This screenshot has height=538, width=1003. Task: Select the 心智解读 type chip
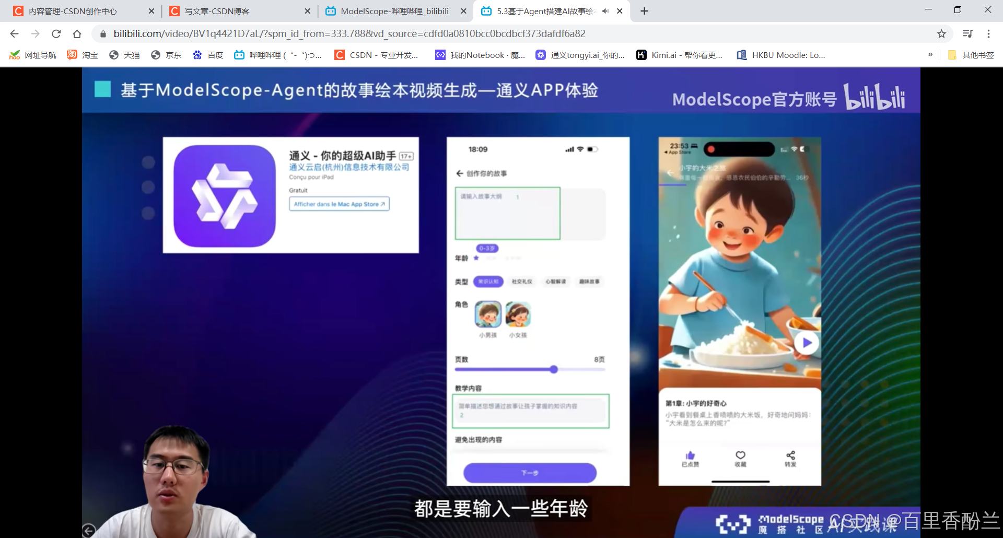pyautogui.click(x=556, y=282)
